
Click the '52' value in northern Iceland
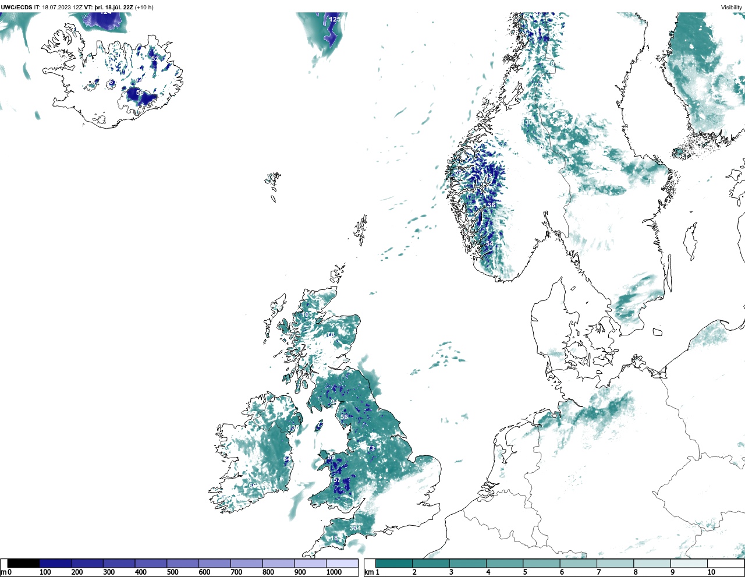[154, 59]
